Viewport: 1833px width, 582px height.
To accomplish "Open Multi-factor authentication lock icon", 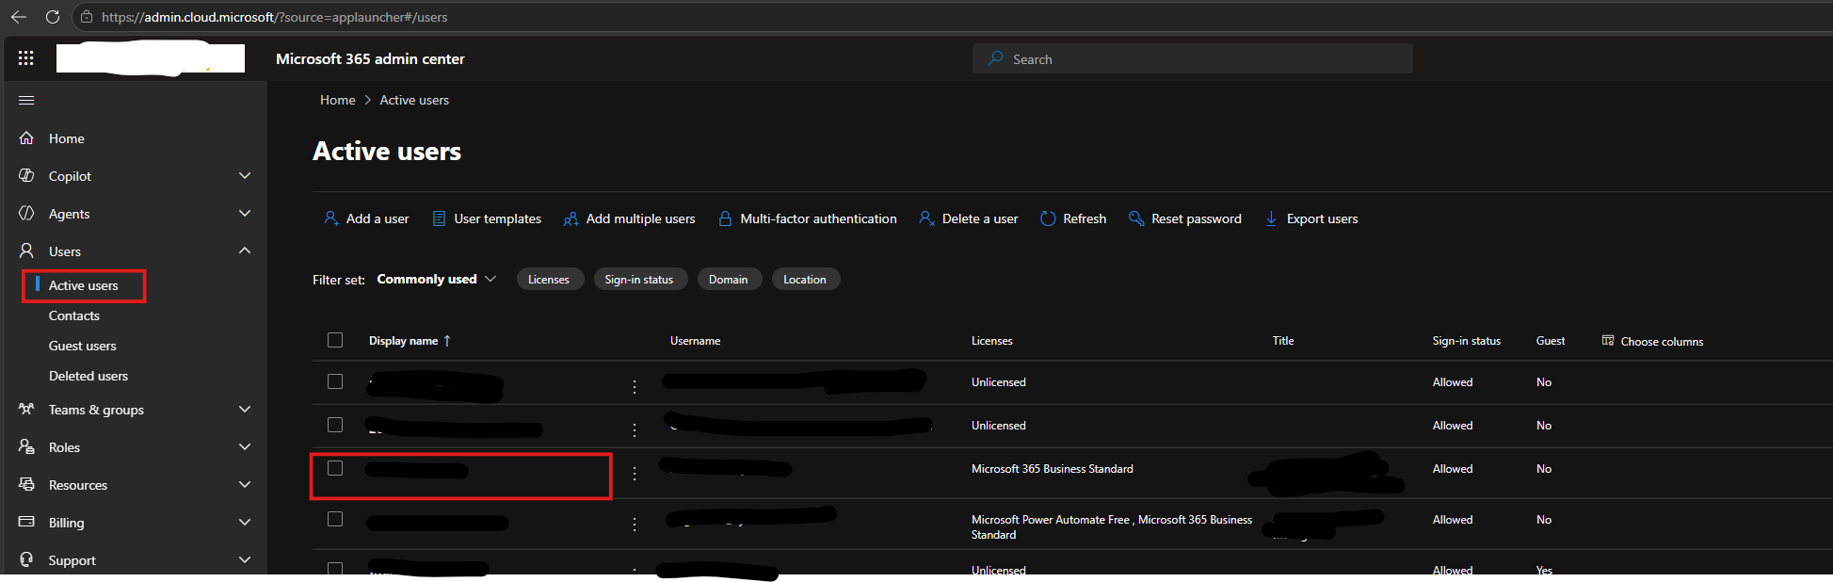I will (725, 218).
